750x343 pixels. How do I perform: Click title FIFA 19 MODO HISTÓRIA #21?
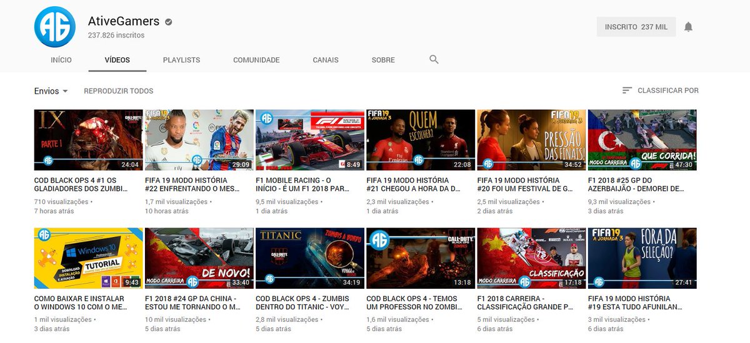(415, 185)
